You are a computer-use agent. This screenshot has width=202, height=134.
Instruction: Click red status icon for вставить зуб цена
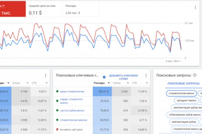coord(57,129)
